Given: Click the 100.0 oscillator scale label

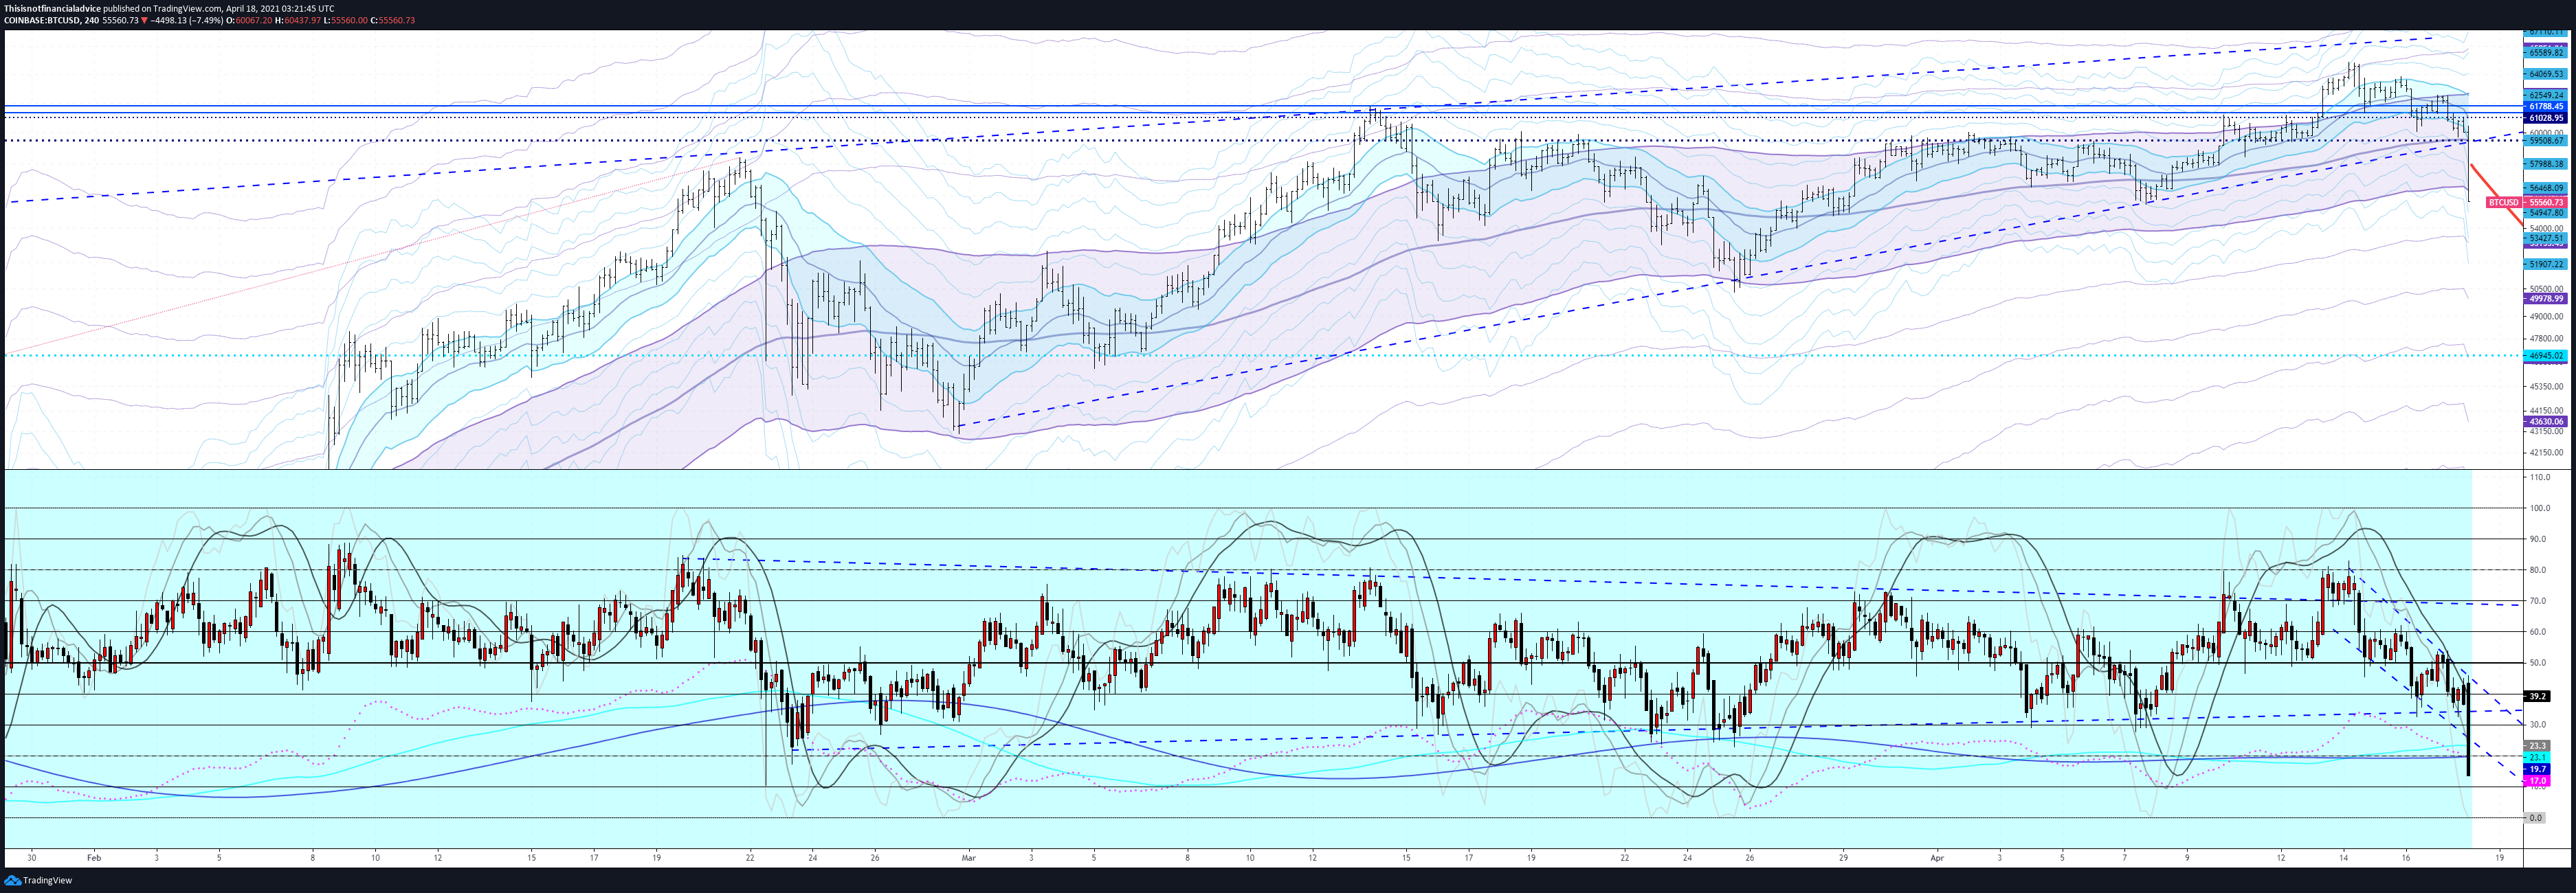Looking at the screenshot, I should click(x=2539, y=508).
